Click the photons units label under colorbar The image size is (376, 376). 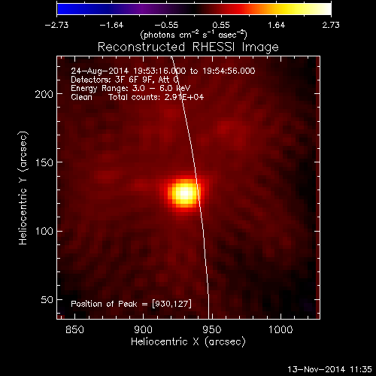[x=194, y=35]
